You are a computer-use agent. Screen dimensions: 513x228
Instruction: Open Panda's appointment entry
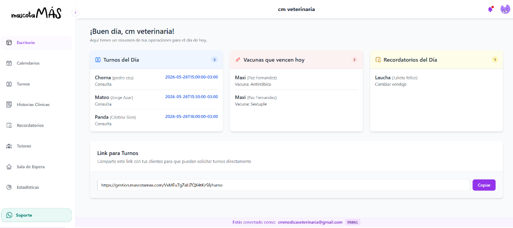156,120
